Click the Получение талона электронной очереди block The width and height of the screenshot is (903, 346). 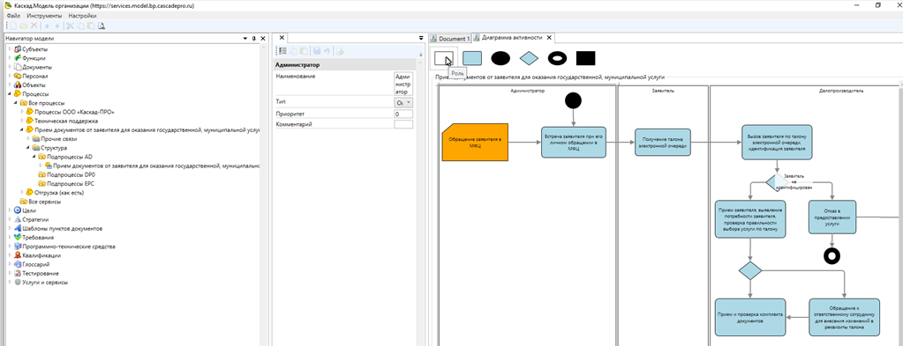pyautogui.click(x=662, y=142)
